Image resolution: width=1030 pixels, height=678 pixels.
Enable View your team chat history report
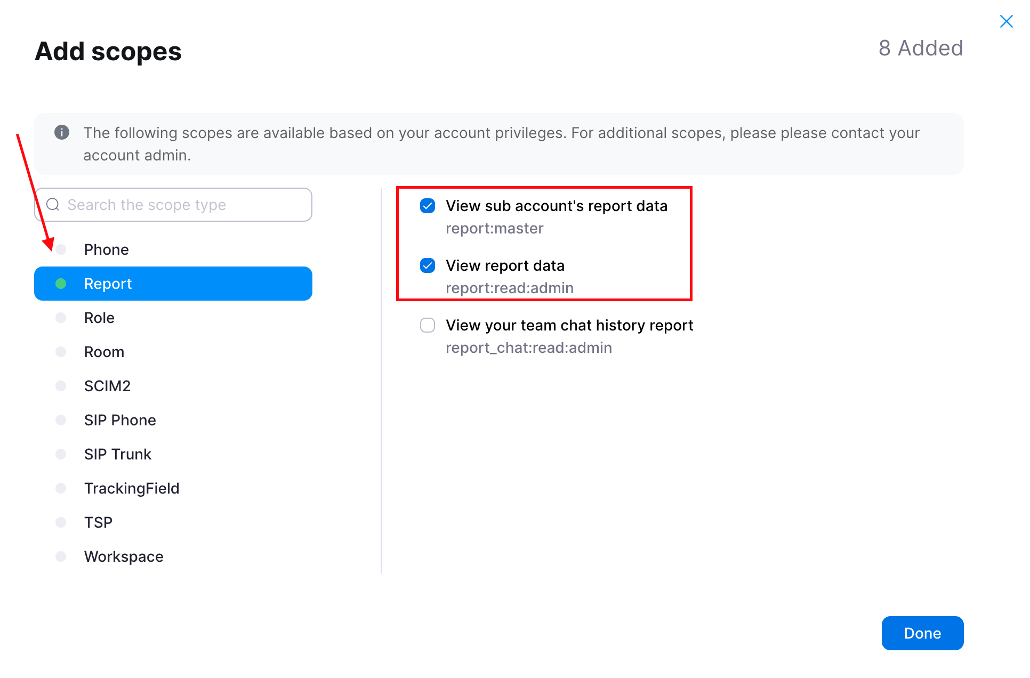428,325
